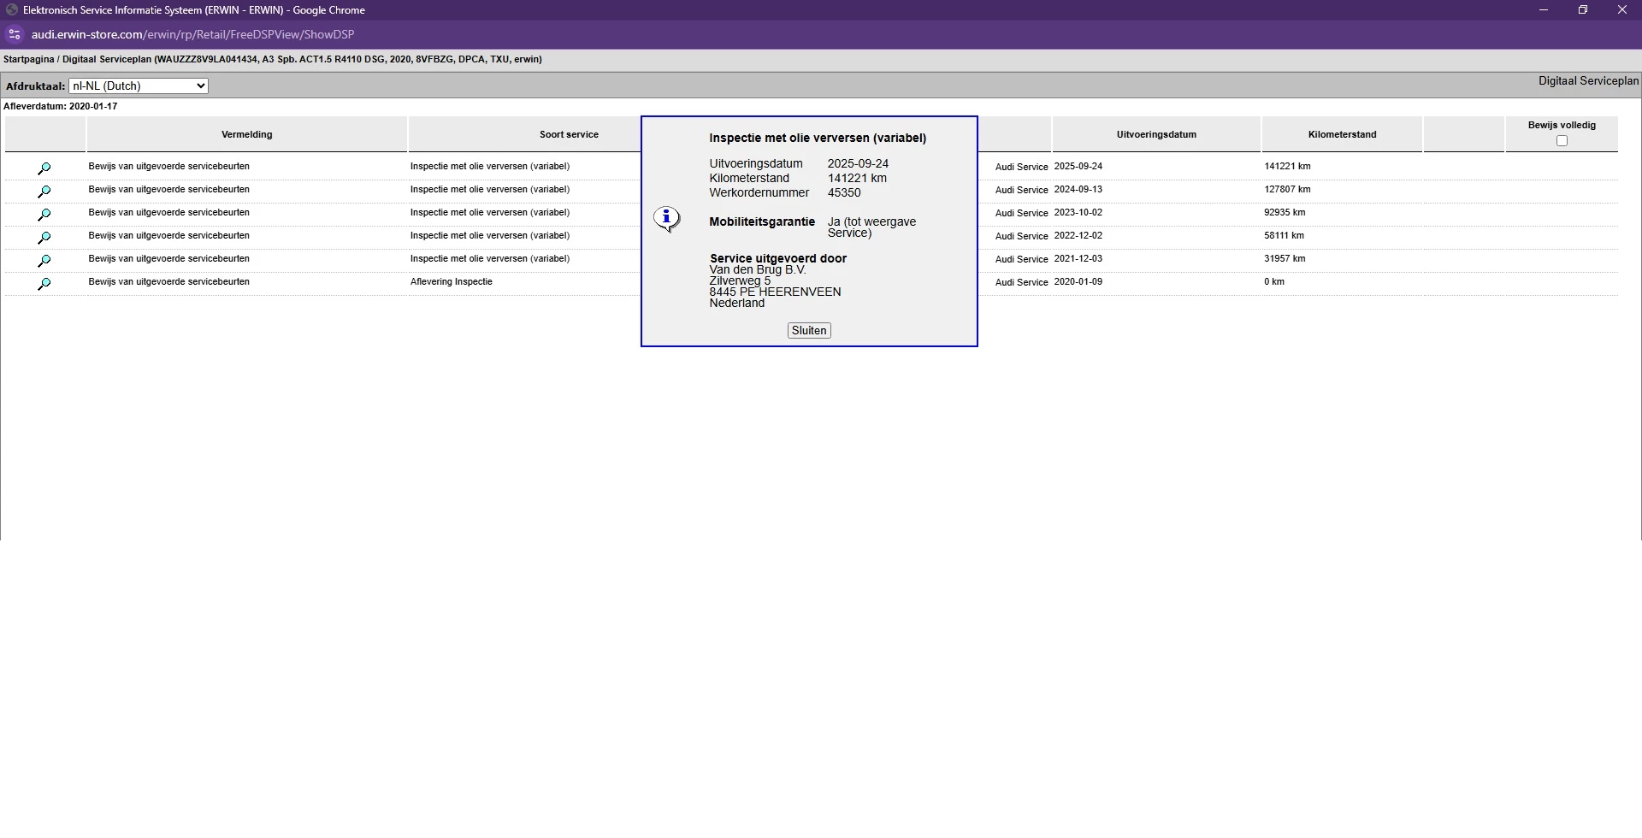1642x838 pixels.
Task: Tick the Bewijs volledig checkbox
Action: (x=1562, y=141)
